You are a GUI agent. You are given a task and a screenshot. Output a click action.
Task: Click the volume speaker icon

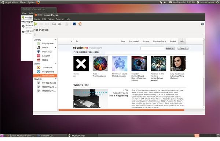click(202, 24)
